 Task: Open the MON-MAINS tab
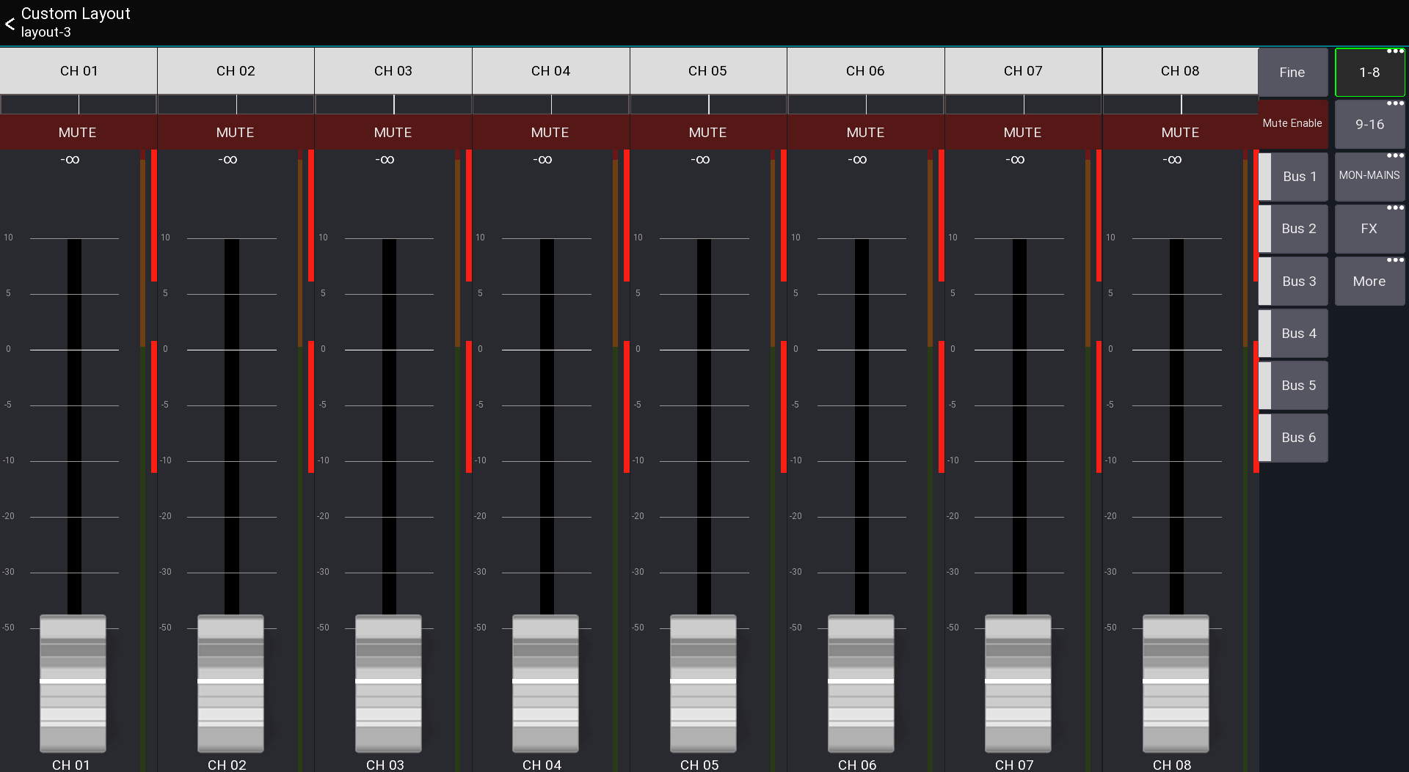(1369, 177)
